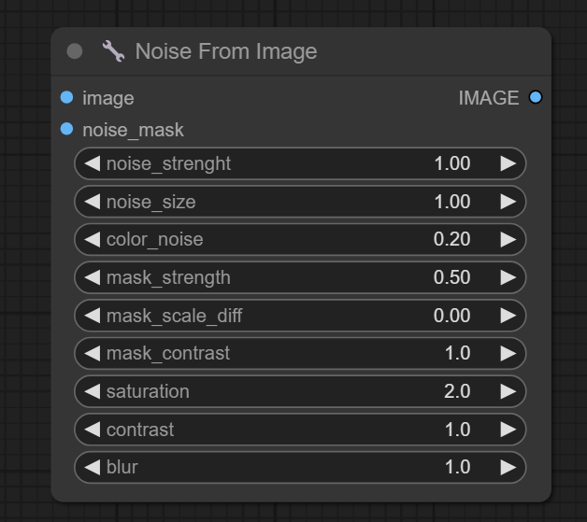Increase noise_size with right arrow

(x=508, y=202)
